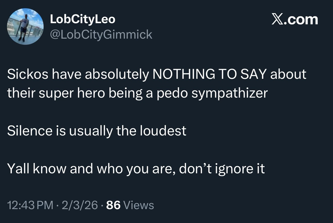Image resolution: width=333 pixels, height=223 pixels.
Task: Click the bold 86 view count
Action: coord(113,205)
